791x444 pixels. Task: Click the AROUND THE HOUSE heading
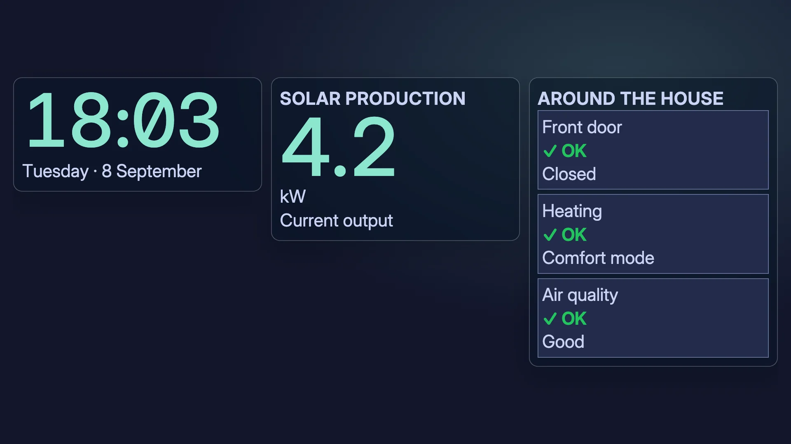tap(630, 99)
